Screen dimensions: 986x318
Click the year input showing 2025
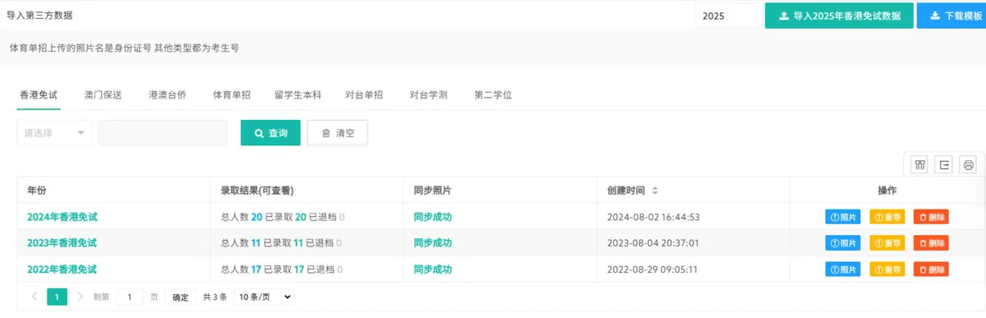click(x=729, y=16)
